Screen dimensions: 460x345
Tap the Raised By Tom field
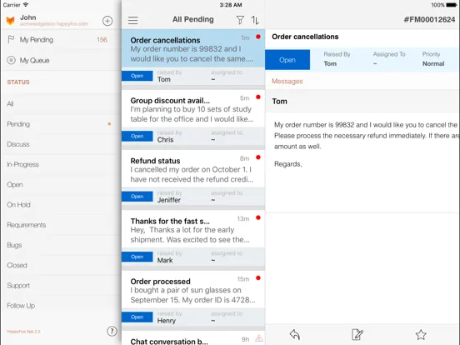[x=337, y=59]
